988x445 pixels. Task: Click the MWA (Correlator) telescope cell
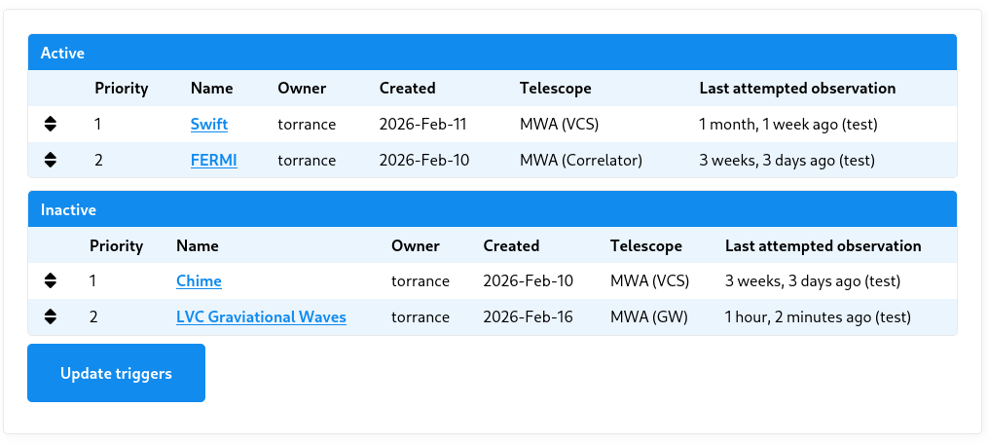click(580, 160)
